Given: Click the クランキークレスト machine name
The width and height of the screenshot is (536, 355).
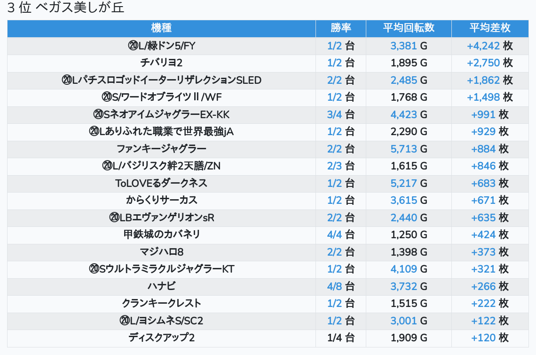Looking at the screenshot, I should [x=161, y=304].
